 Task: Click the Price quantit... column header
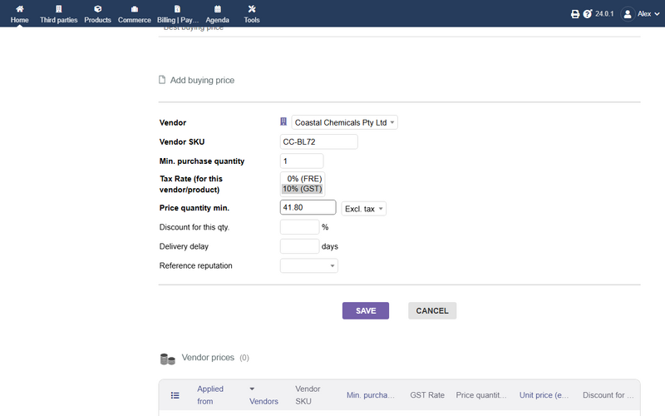481,395
